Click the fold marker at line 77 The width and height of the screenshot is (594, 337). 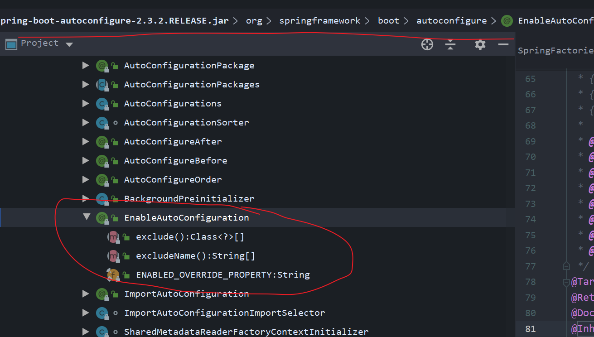[566, 266]
